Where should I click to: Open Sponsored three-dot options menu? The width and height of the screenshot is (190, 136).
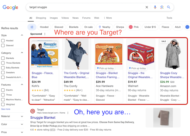45,34
